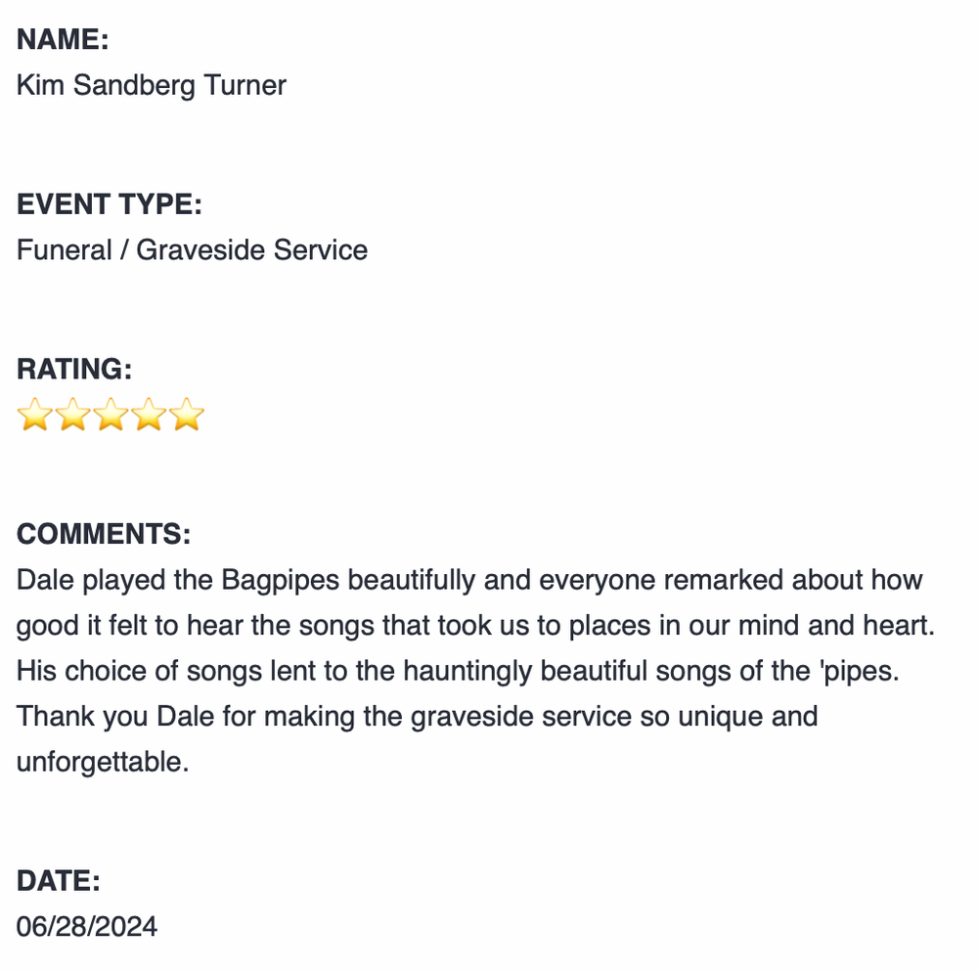
Task: Click the COMMENTS: heading label
Action: 104,534
